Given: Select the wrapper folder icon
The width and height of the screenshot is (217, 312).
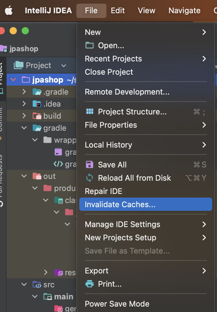Looking at the screenshot, I should click(x=47, y=140).
